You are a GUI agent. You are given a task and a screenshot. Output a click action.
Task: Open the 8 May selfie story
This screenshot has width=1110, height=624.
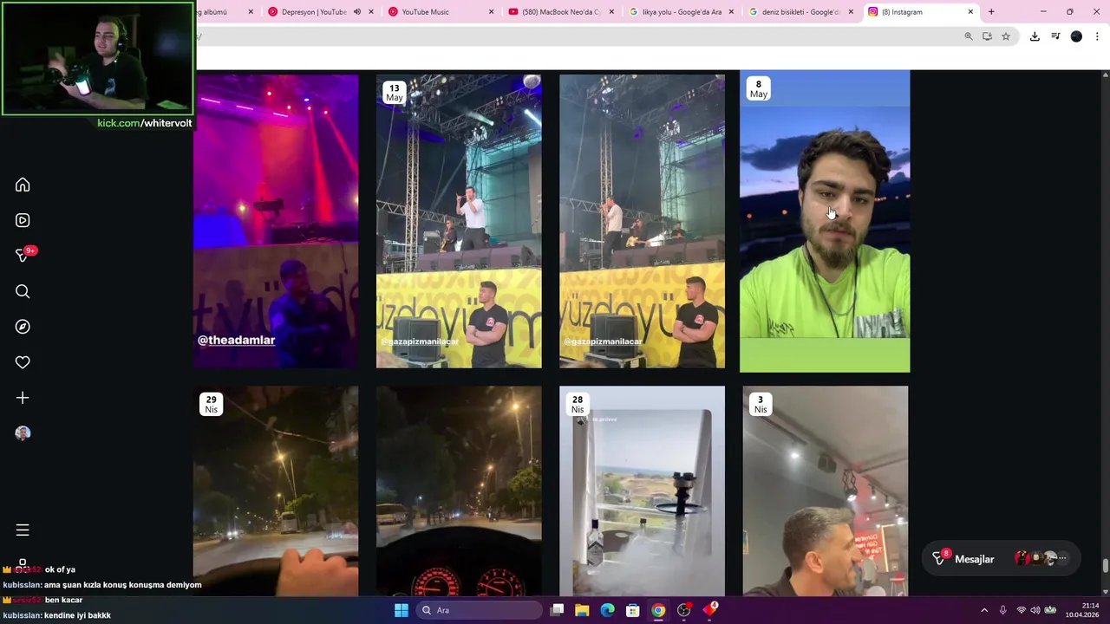[825, 221]
